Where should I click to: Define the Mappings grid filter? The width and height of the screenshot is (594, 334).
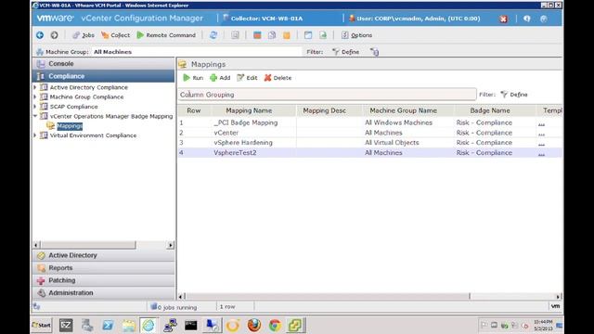coord(514,95)
